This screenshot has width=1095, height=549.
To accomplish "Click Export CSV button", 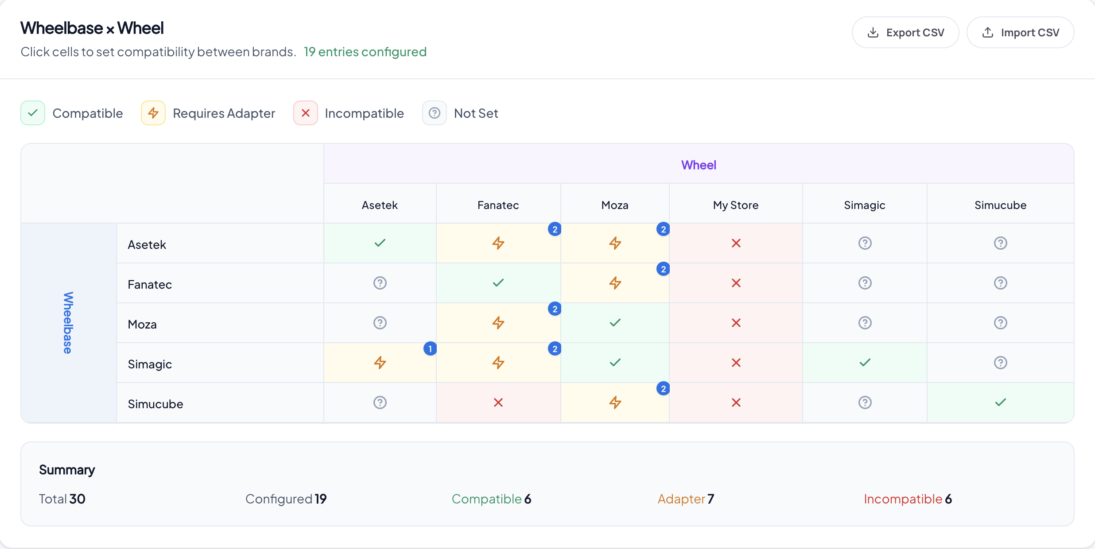I will 905,32.
